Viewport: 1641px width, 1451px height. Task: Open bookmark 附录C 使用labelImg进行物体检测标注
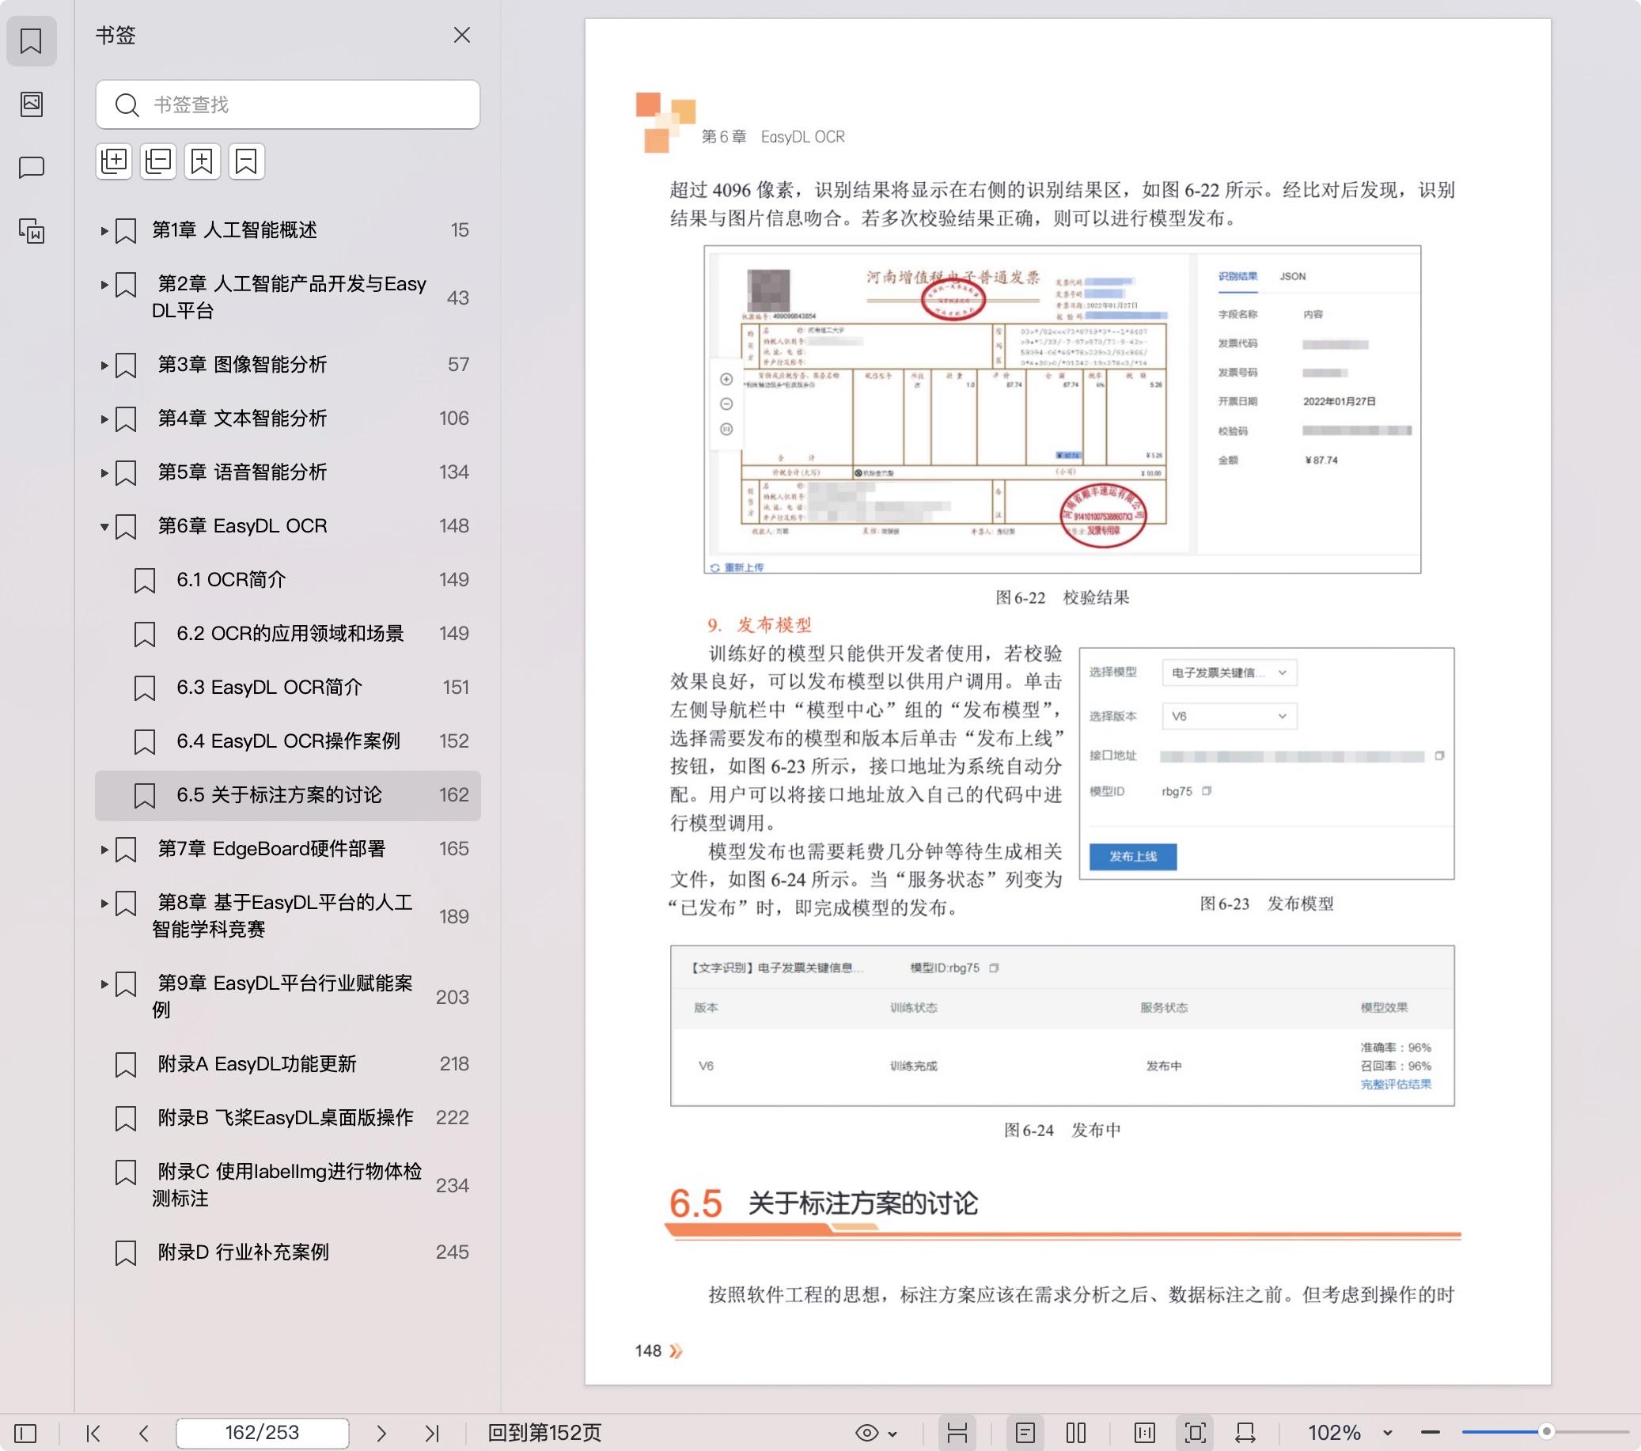pyautogui.click(x=287, y=1184)
